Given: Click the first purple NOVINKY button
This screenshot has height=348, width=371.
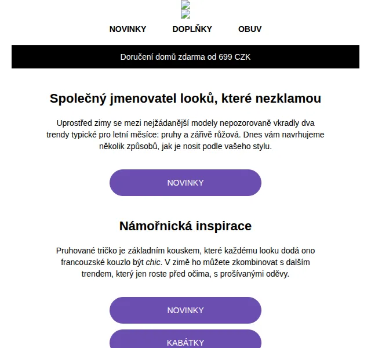Looking at the screenshot, I should tap(185, 183).
